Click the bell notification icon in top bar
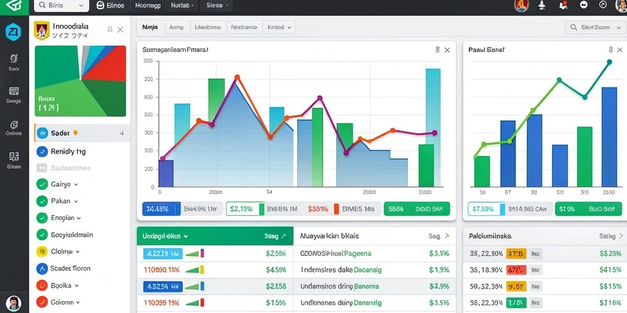627x313 pixels. [x=542, y=5]
